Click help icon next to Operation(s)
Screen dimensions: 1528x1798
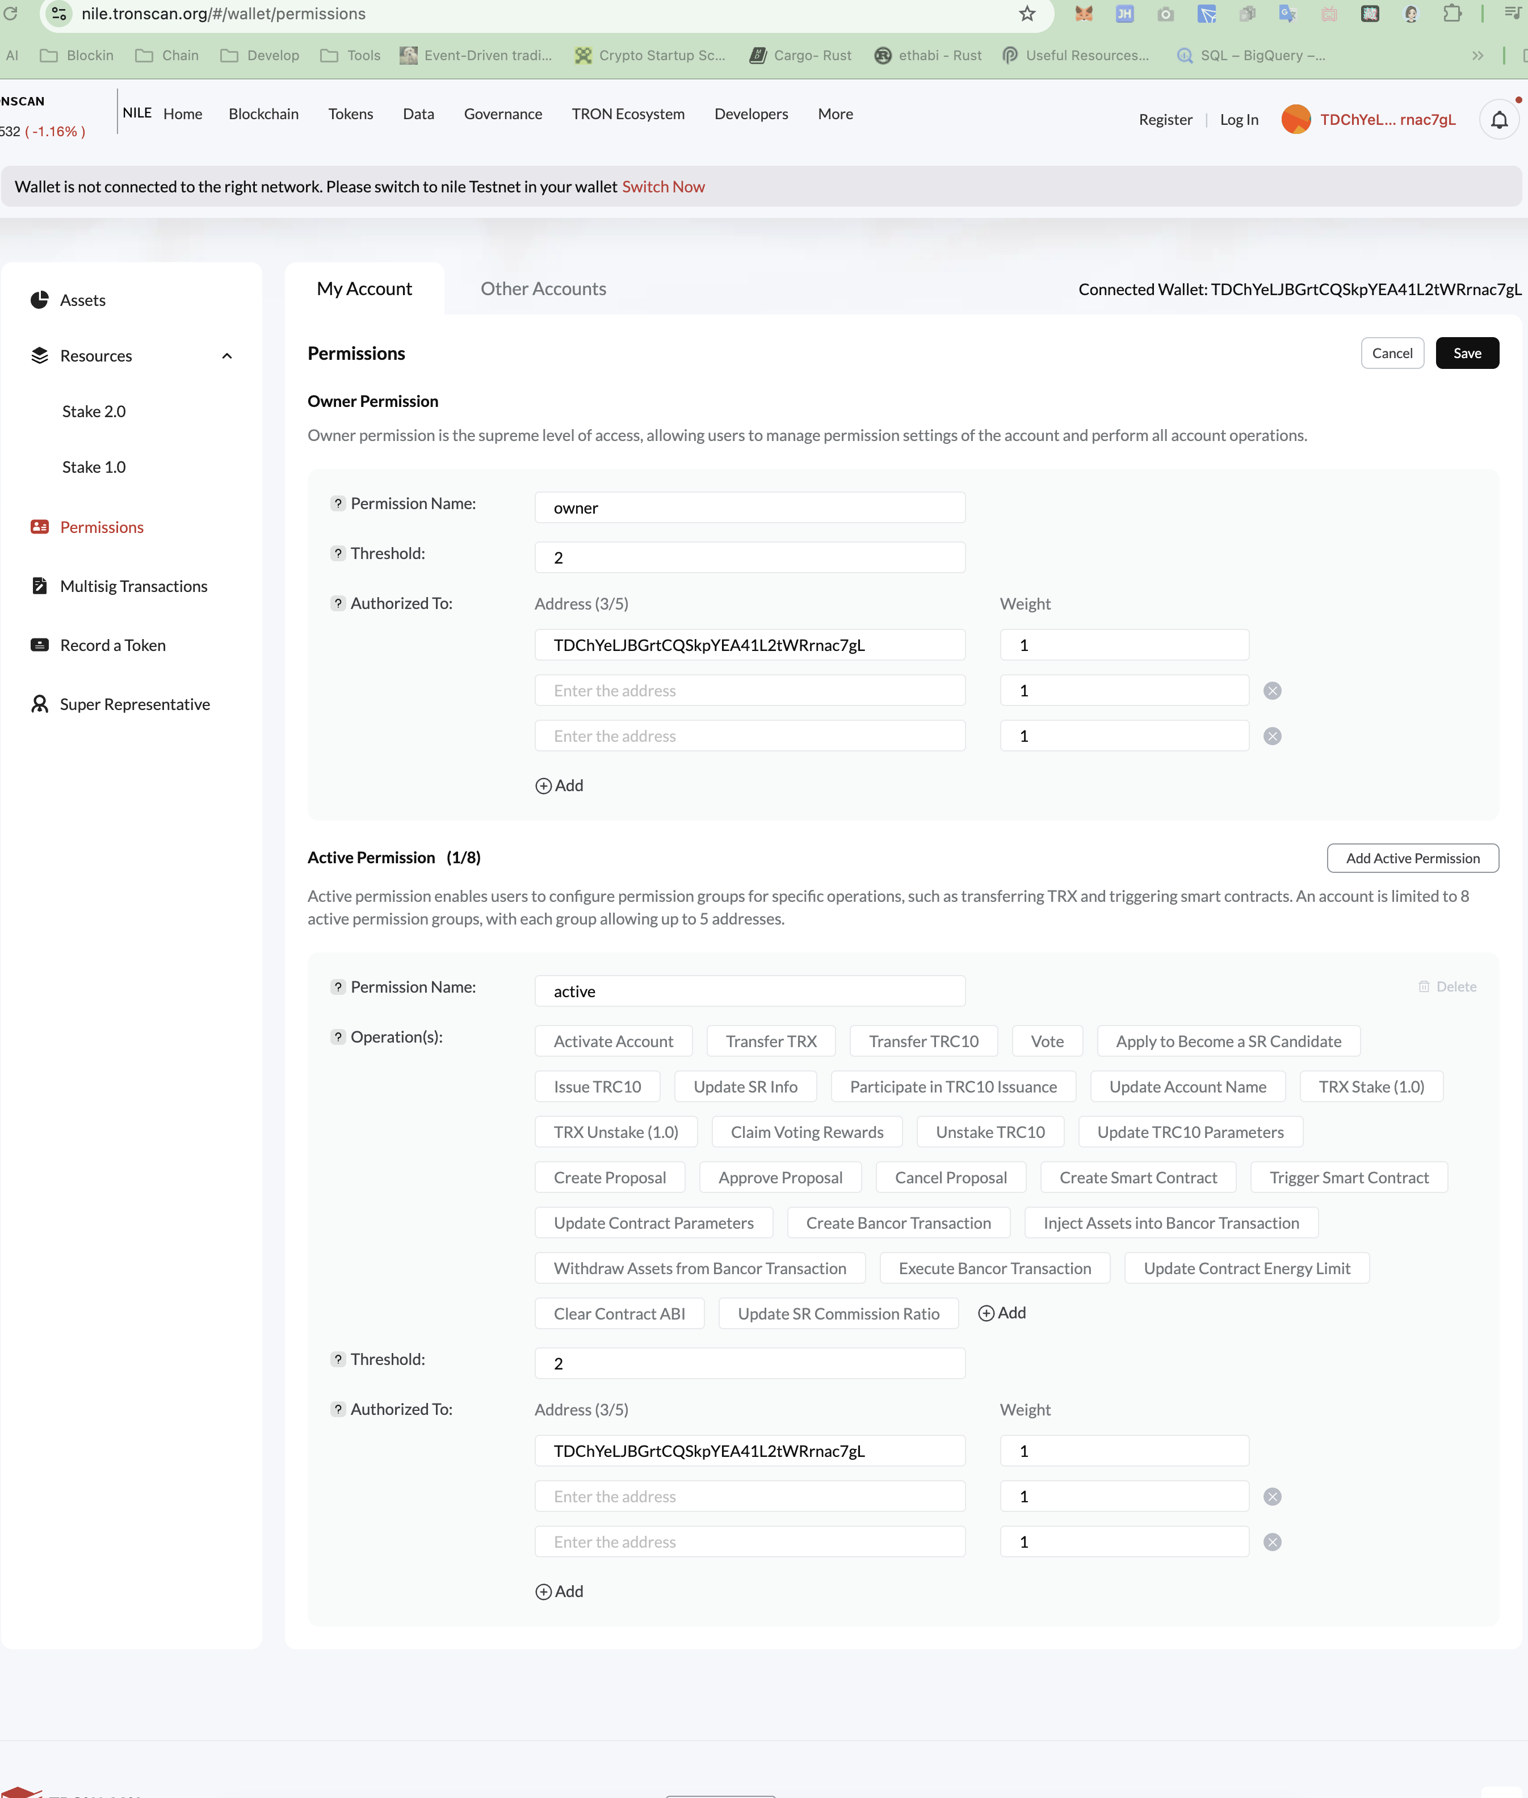click(x=338, y=1037)
